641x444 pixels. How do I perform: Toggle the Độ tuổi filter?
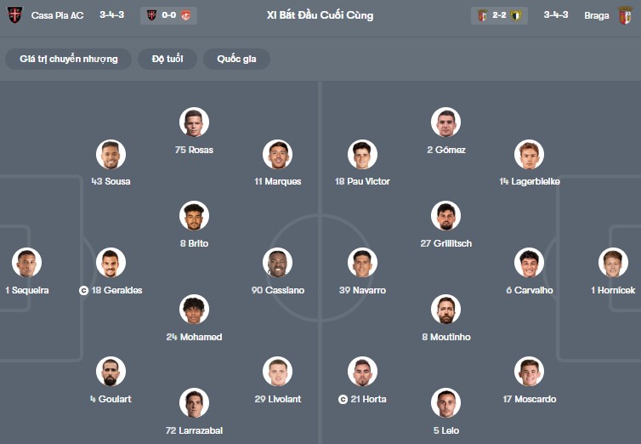[x=167, y=59]
